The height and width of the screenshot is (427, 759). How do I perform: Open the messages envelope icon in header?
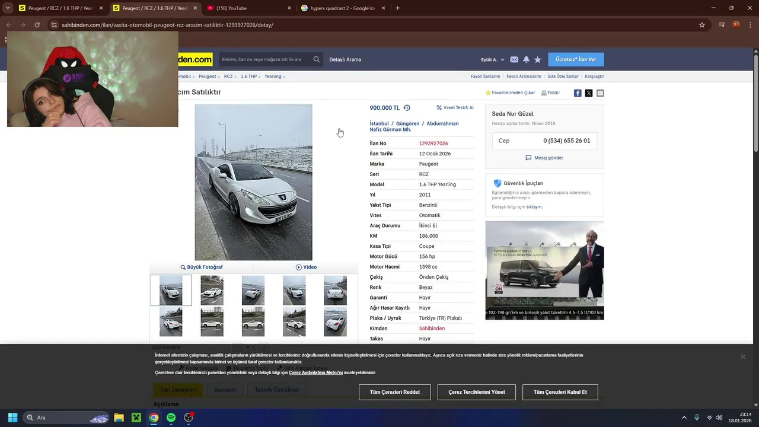pos(514,59)
